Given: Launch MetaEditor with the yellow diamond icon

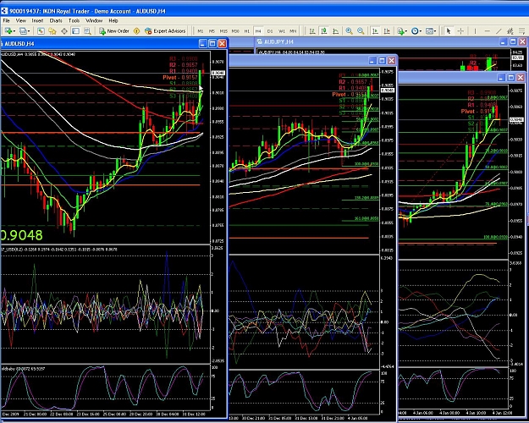Looking at the screenshot, I should pos(136,31).
